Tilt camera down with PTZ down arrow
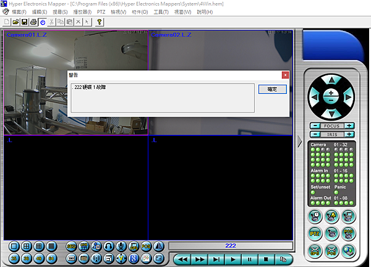Viewport: 371px width, 267px height. [x=331, y=114]
